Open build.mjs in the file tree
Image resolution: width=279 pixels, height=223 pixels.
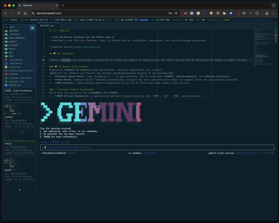click(x=14, y=67)
